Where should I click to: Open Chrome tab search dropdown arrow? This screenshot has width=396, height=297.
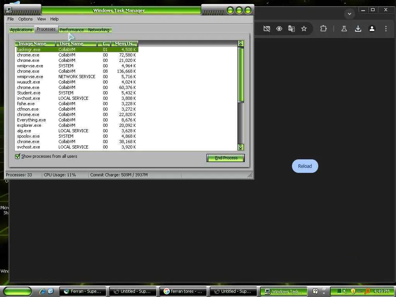[350, 14]
